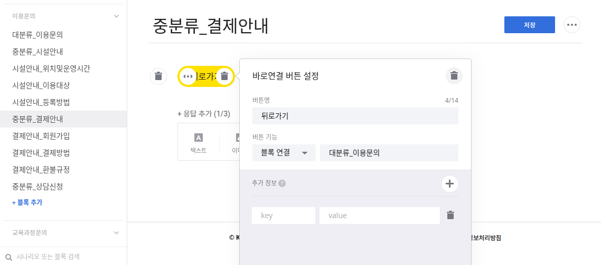The width and height of the screenshot is (601, 265).
Task: Add extra info row with plus icon
Action: tap(449, 184)
